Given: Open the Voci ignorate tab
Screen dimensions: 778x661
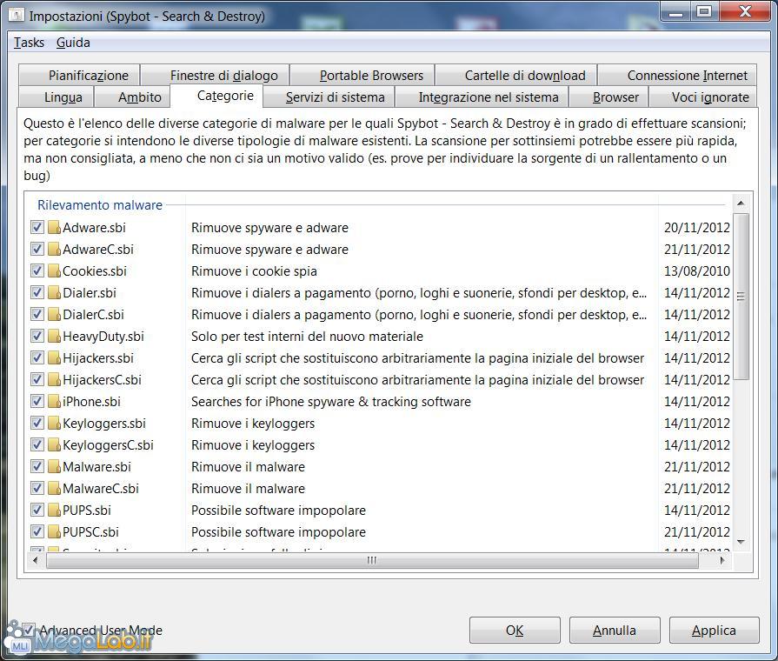Looking at the screenshot, I should pos(703,97).
